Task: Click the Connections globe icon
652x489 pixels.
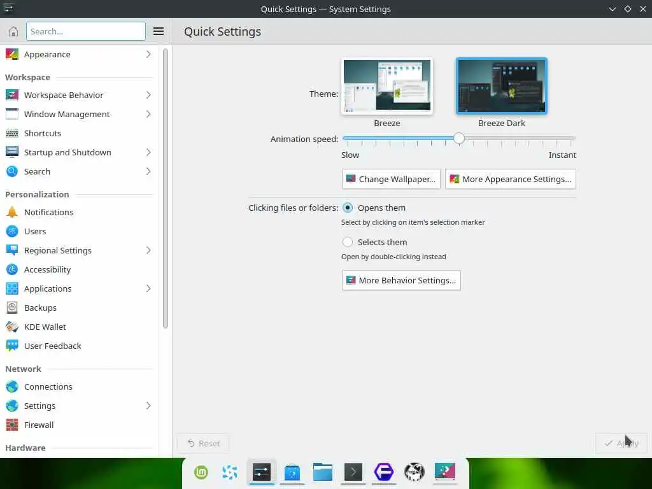Action: [12, 386]
